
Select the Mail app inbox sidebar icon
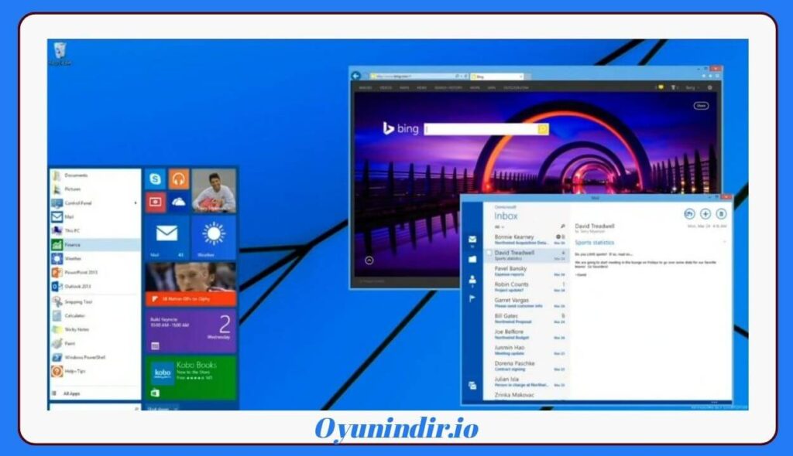pos(472,240)
